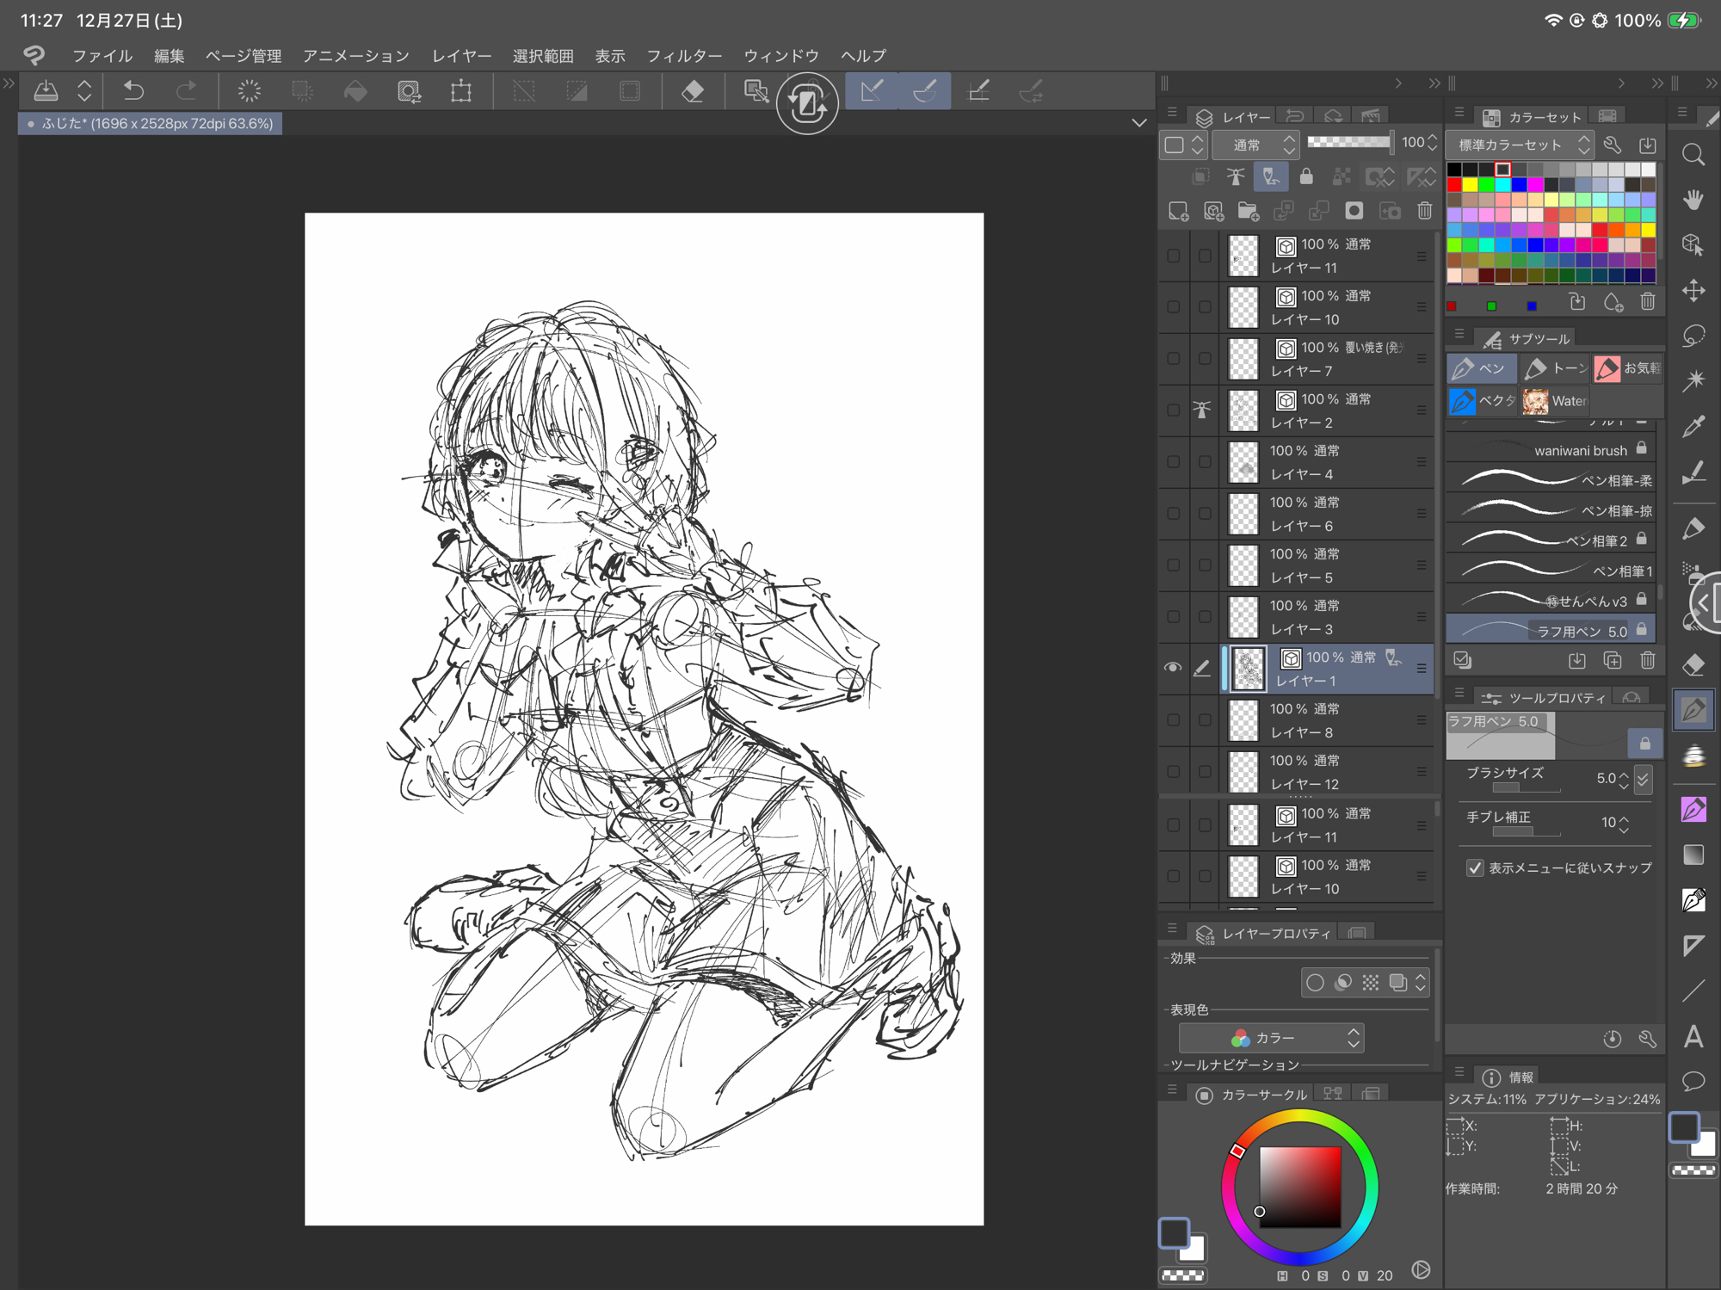Click the new raster layer icon
1721x1290 pixels.
pyautogui.click(x=1178, y=211)
